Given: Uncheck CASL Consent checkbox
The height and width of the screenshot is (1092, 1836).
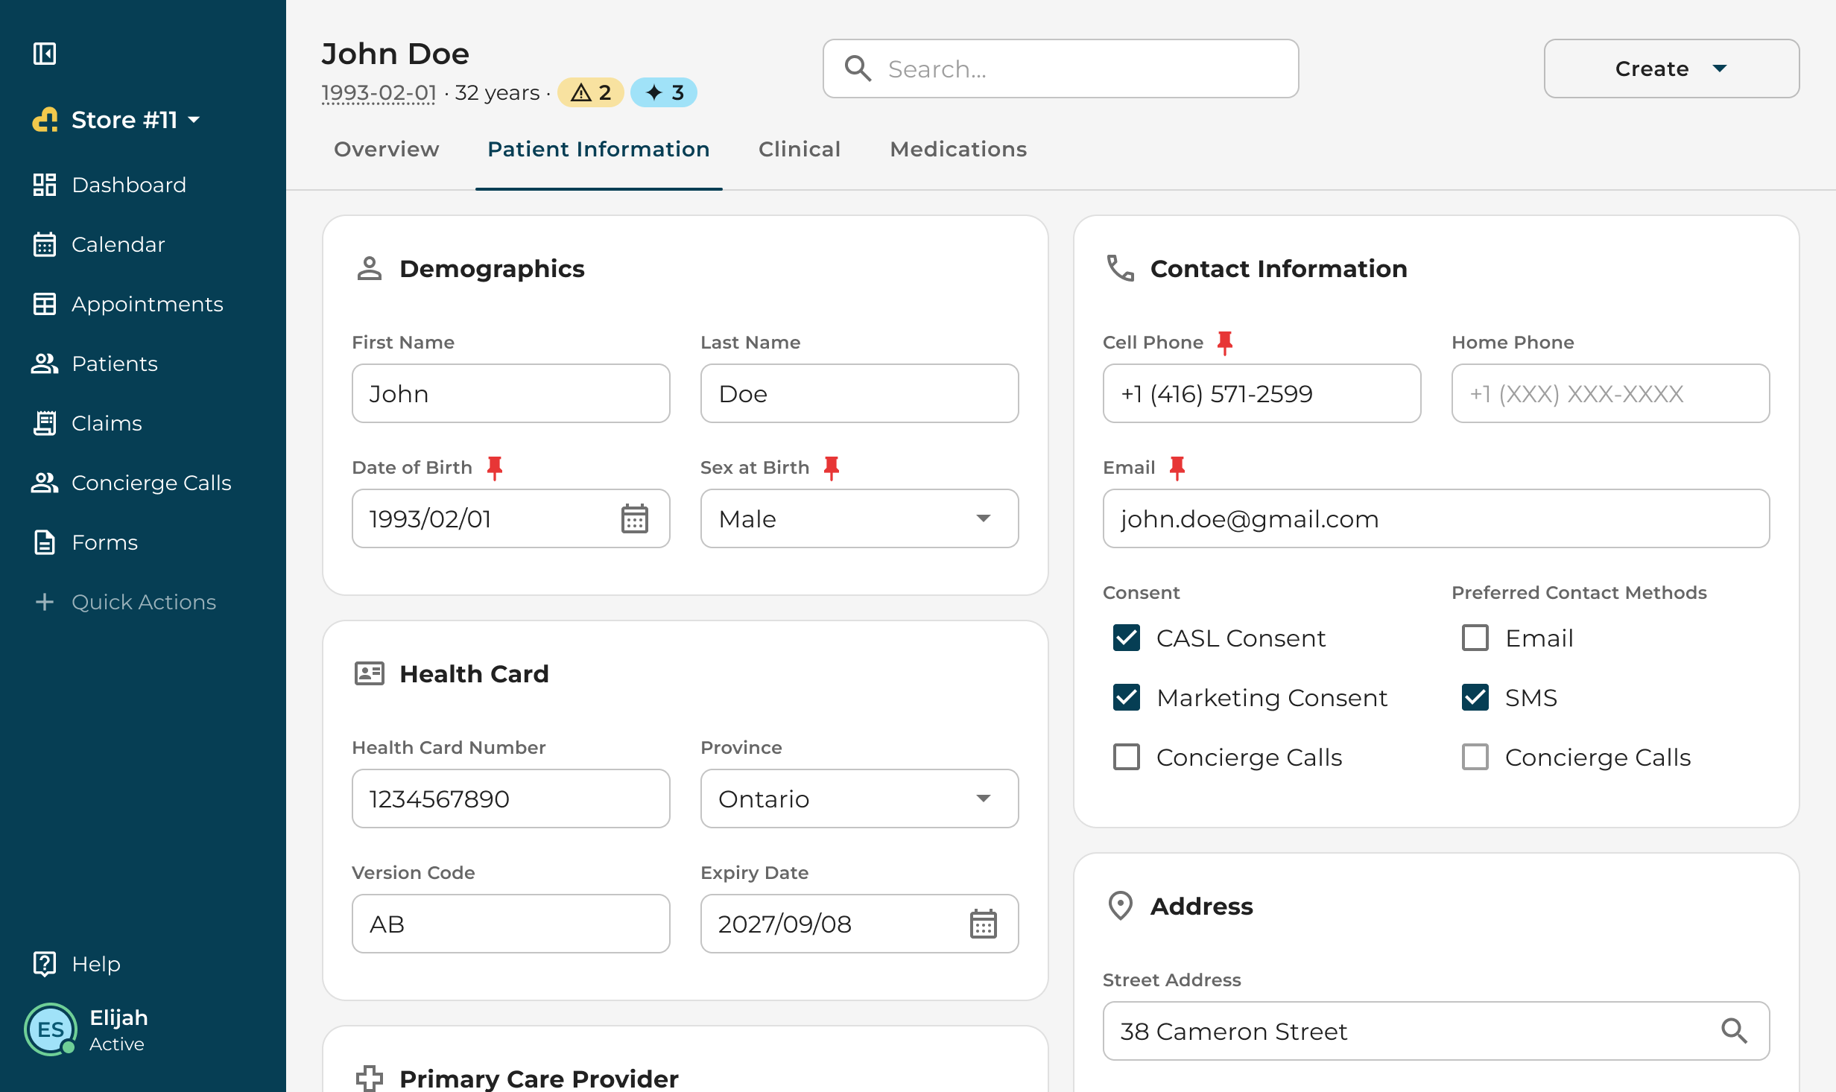Looking at the screenshot, I should (1127, 638).
